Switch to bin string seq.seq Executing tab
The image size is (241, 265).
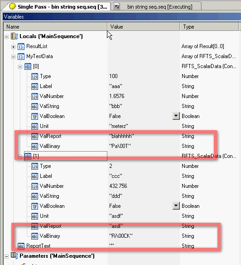point(157,7)
